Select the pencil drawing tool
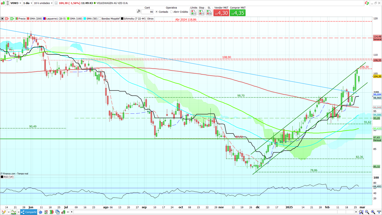This screenshot has height=215, width=382. (4, 212)
